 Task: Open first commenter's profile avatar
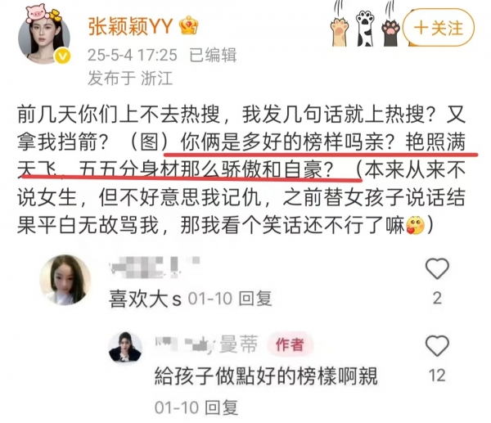coord(65,280)
